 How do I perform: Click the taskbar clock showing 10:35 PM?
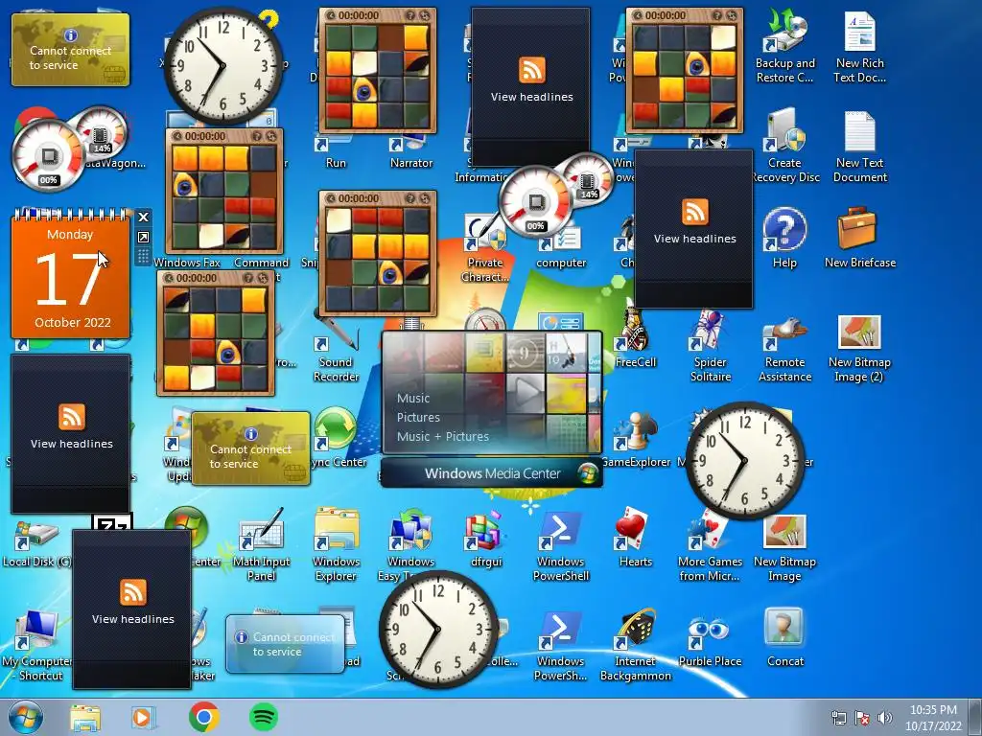click(x=932, y=718)
